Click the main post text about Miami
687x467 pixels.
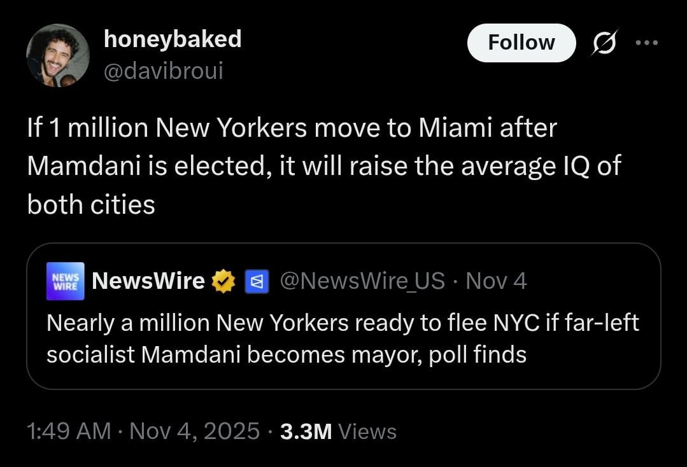[323, 166]
